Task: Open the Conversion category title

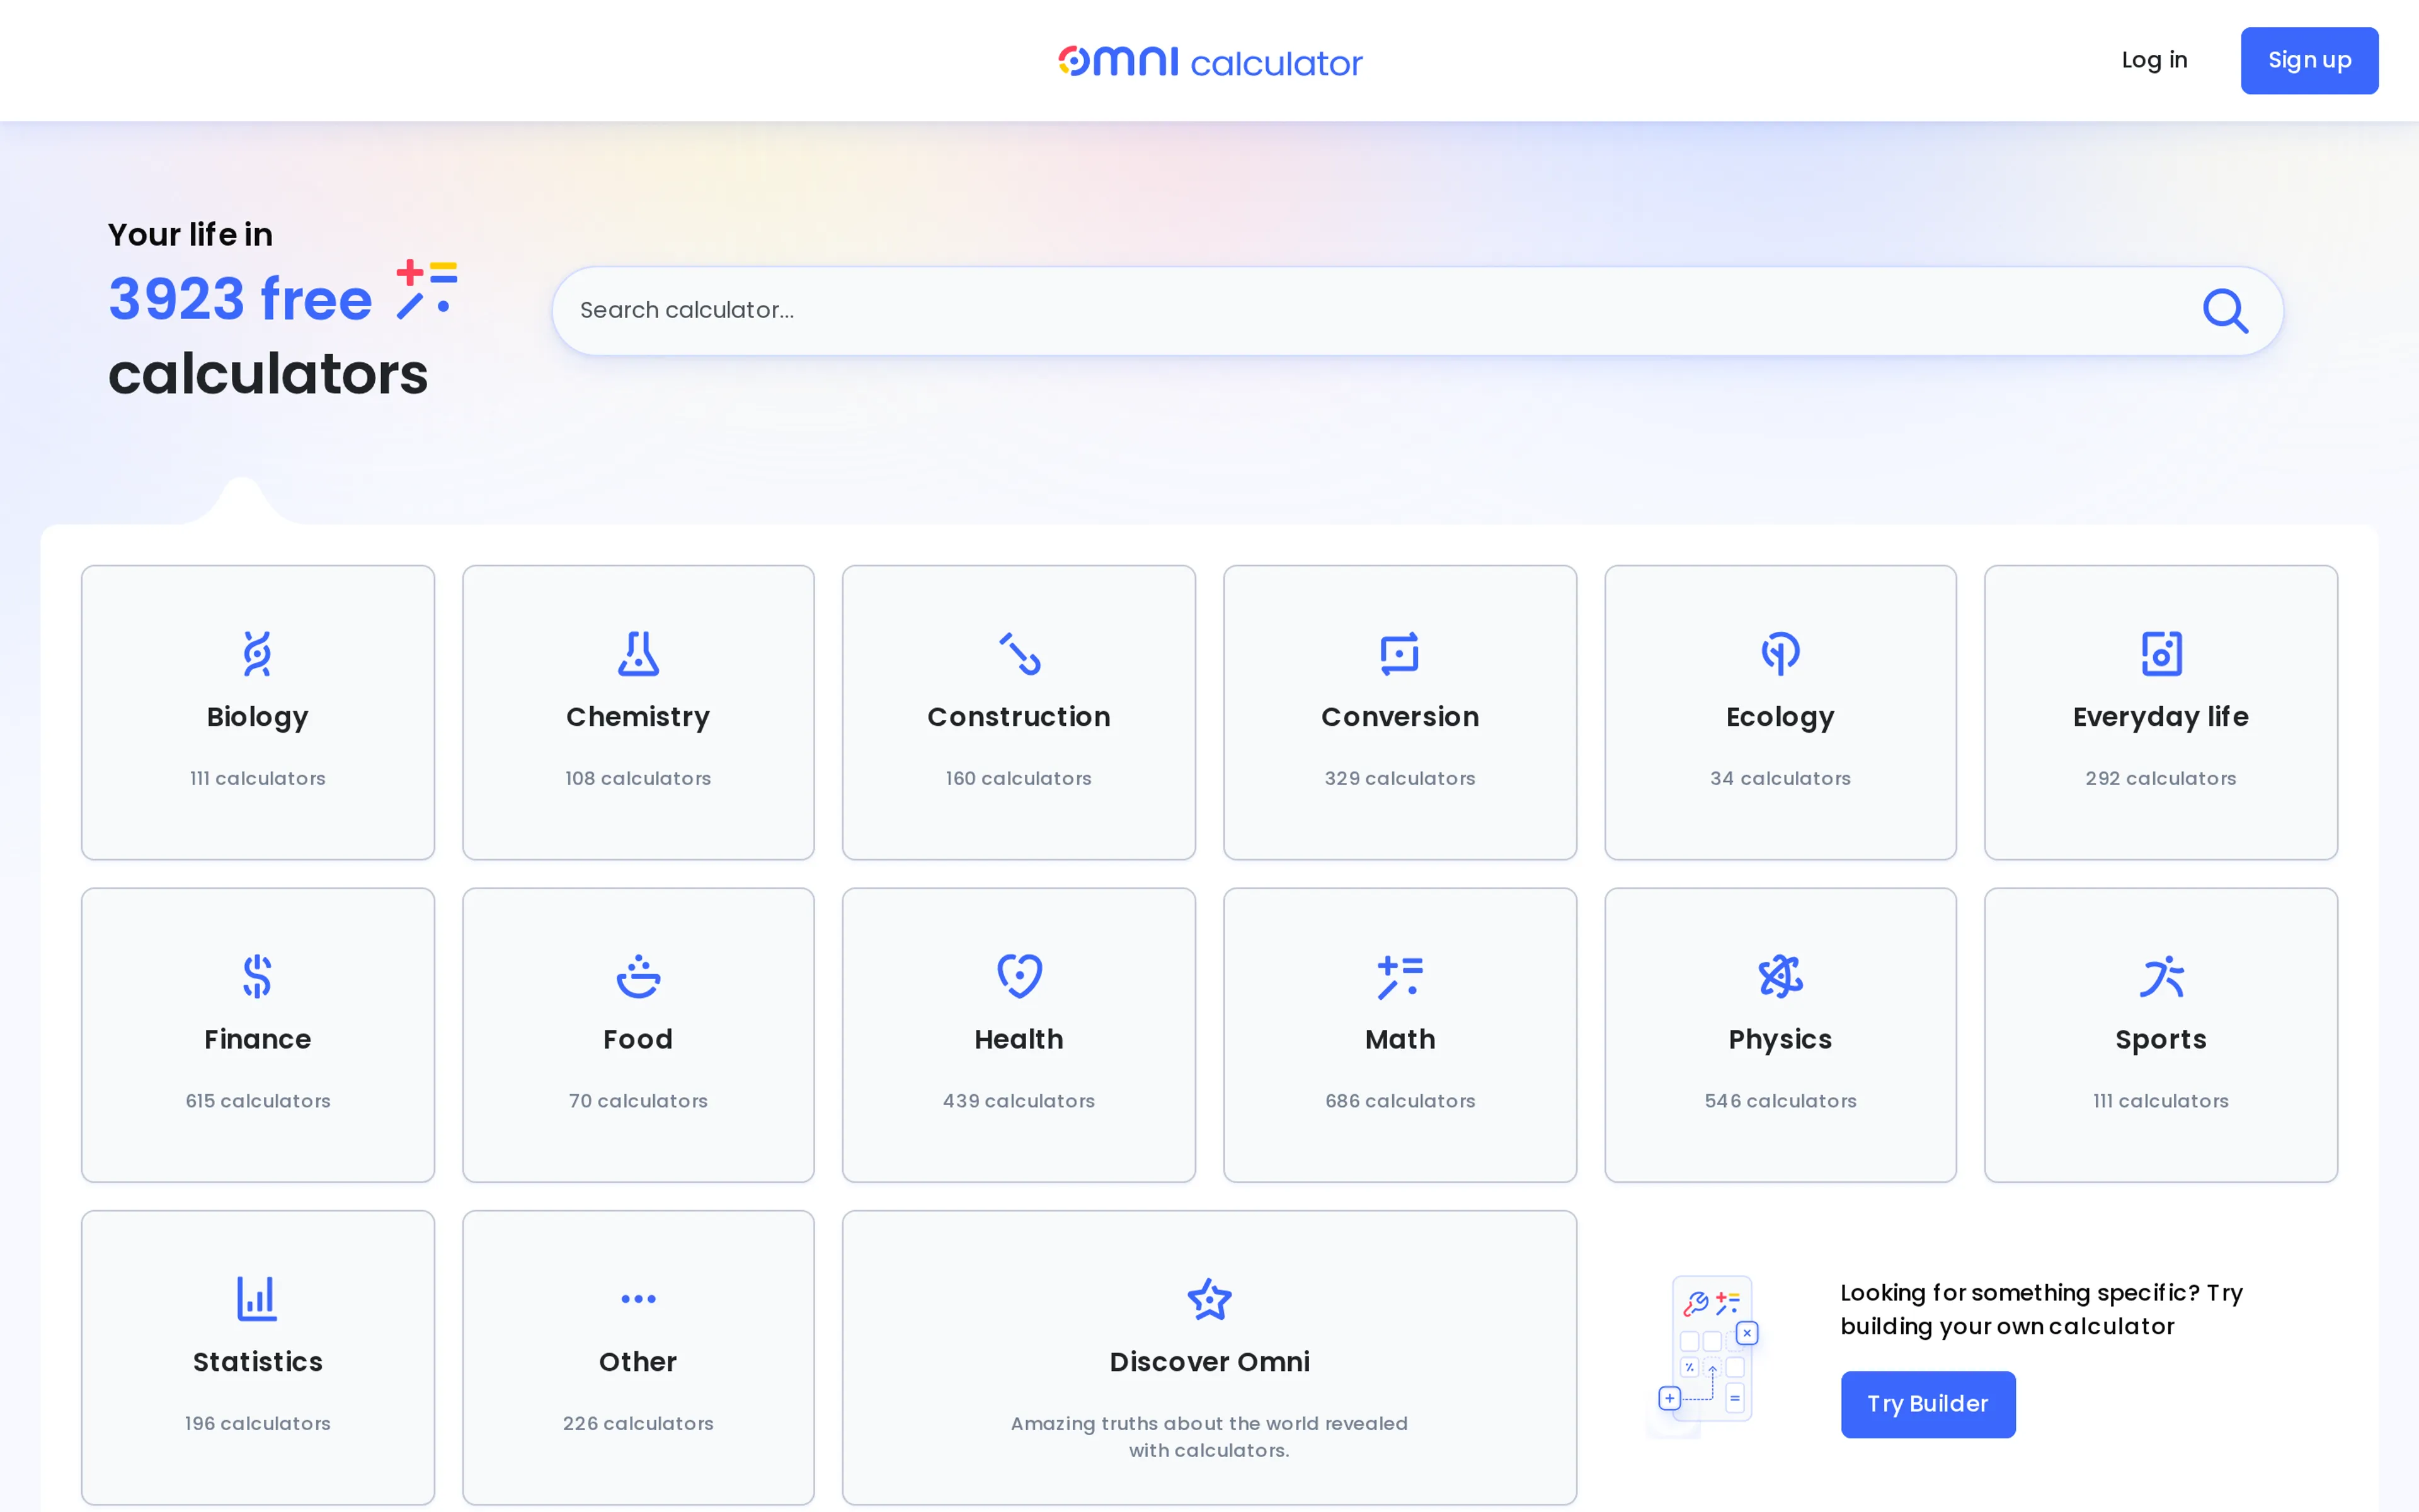Action: tap(1399, 717)
